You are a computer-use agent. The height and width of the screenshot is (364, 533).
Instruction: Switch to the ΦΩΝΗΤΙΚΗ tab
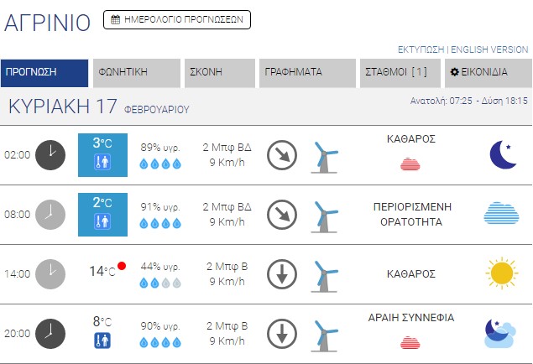pyautogui.click(x=137, y=73)
